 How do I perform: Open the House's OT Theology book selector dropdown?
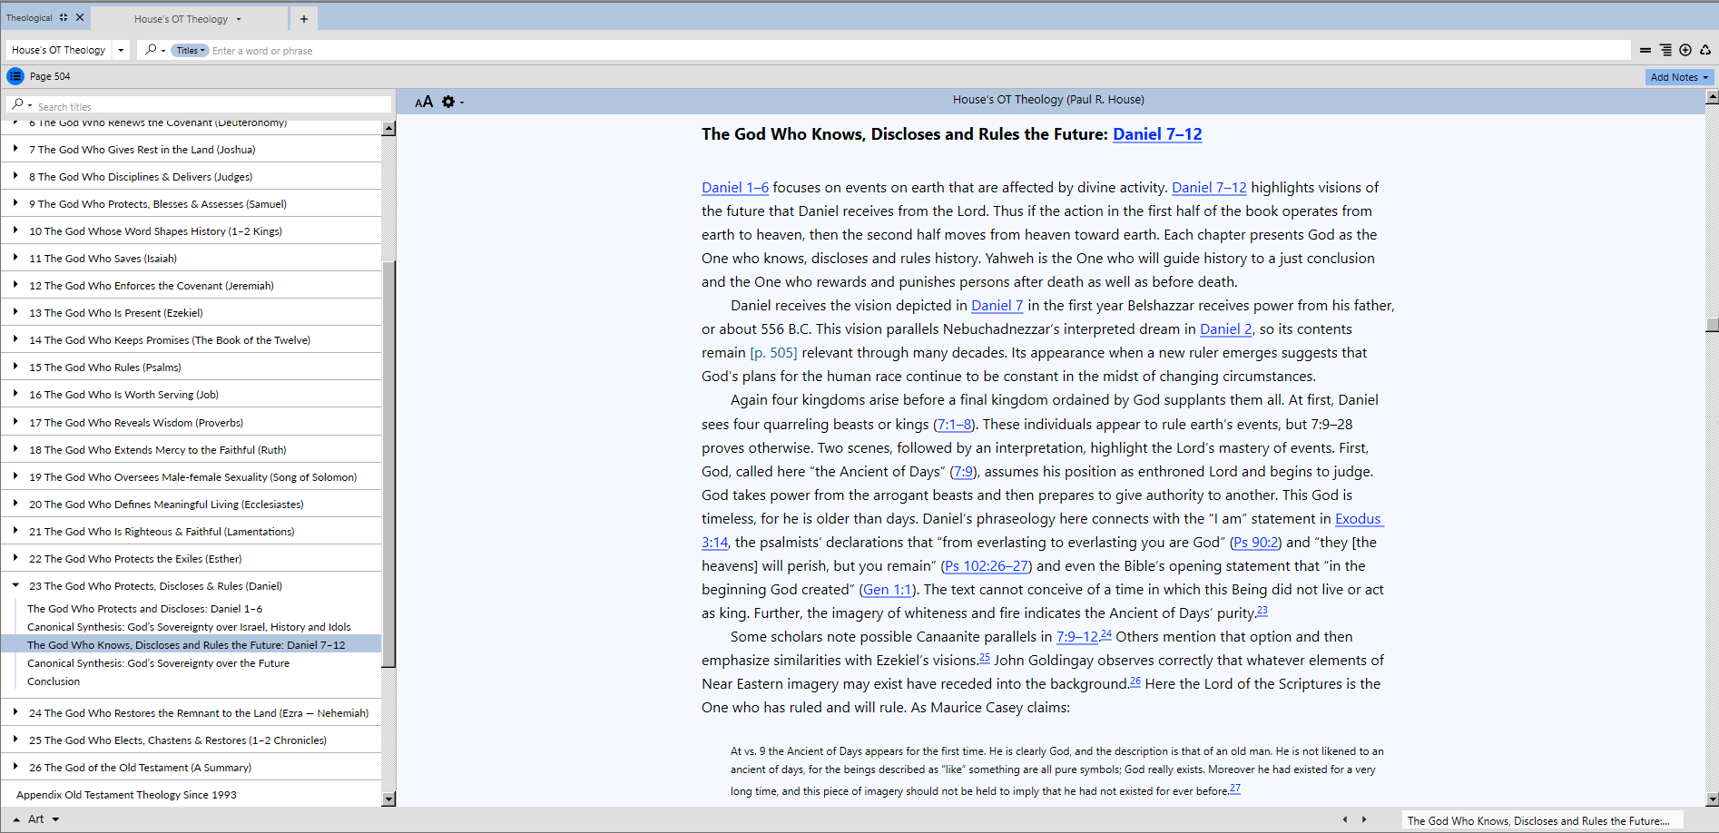point(121,51)
